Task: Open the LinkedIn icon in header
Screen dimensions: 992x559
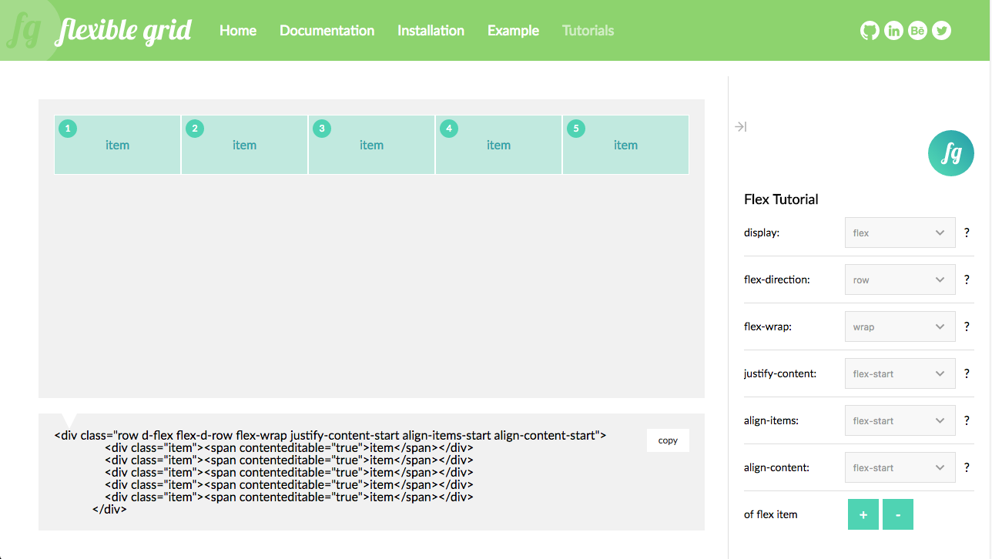Action: pyautogui.click(x=893, y=31)
